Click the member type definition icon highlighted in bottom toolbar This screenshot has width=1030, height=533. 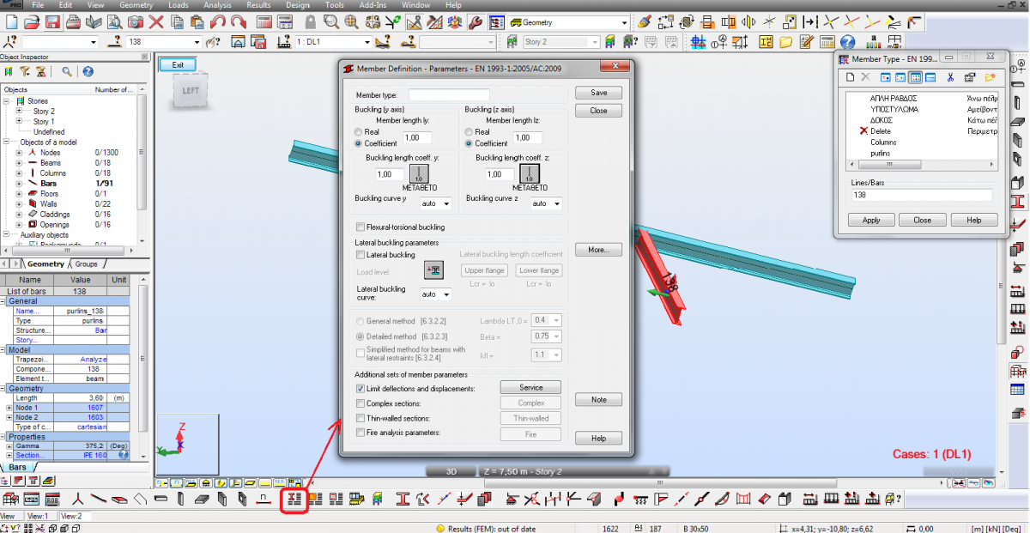(294, 499)
